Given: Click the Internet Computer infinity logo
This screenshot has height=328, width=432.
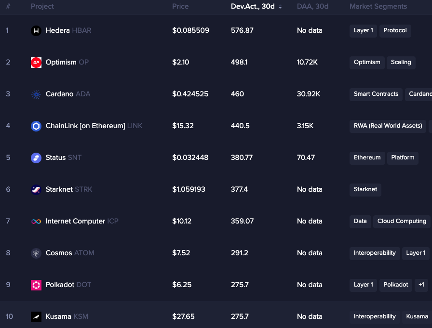Looking at the screenshot, I should click(x=36, y=221).
